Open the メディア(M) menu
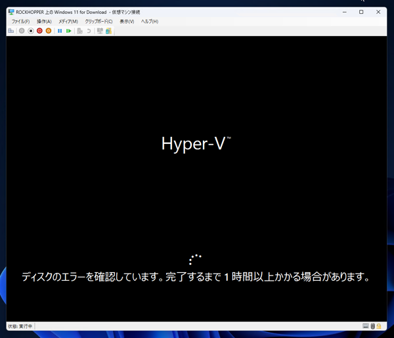This screenshot has height=338, width=394. tap(68, 22)
